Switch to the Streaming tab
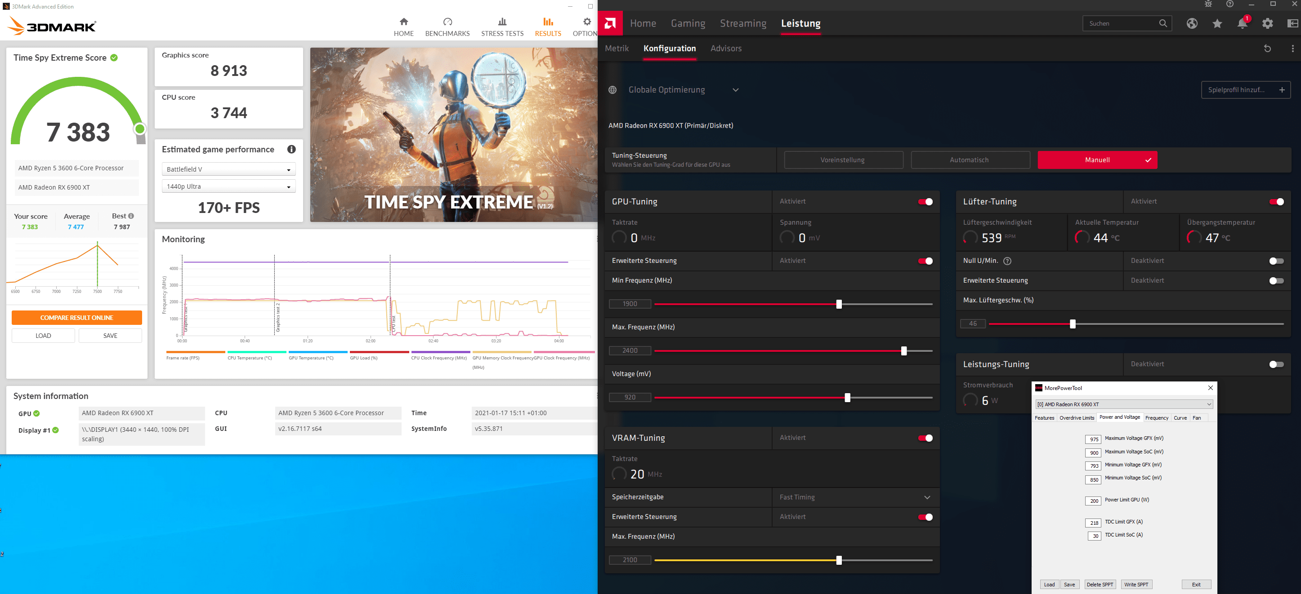Screen dimensions: 1301x594 pyautogui.click(x=743, y=23)
